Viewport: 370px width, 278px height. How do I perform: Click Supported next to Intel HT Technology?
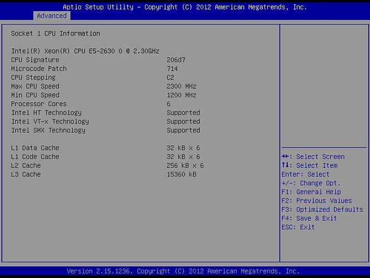click(x=183, y=113)
